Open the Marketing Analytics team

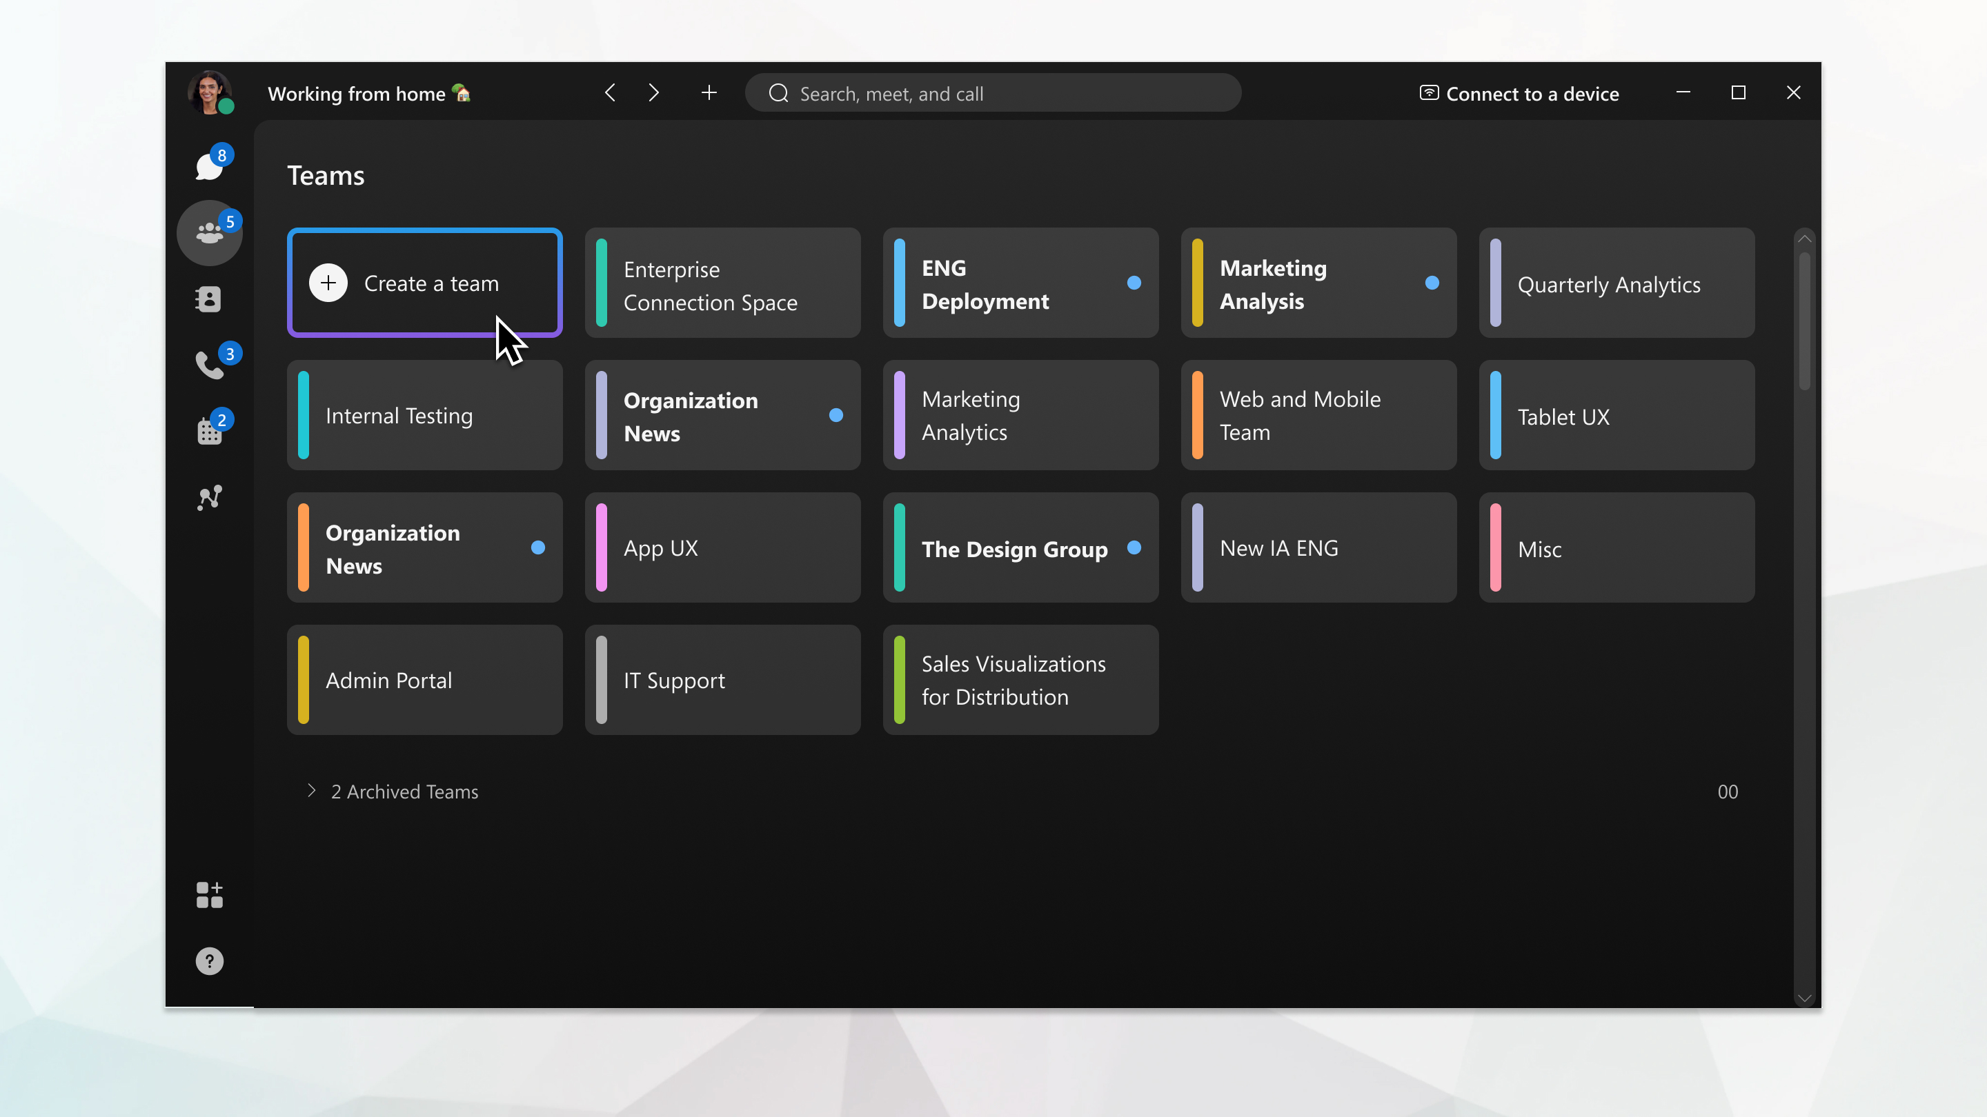pos(1020,416)
